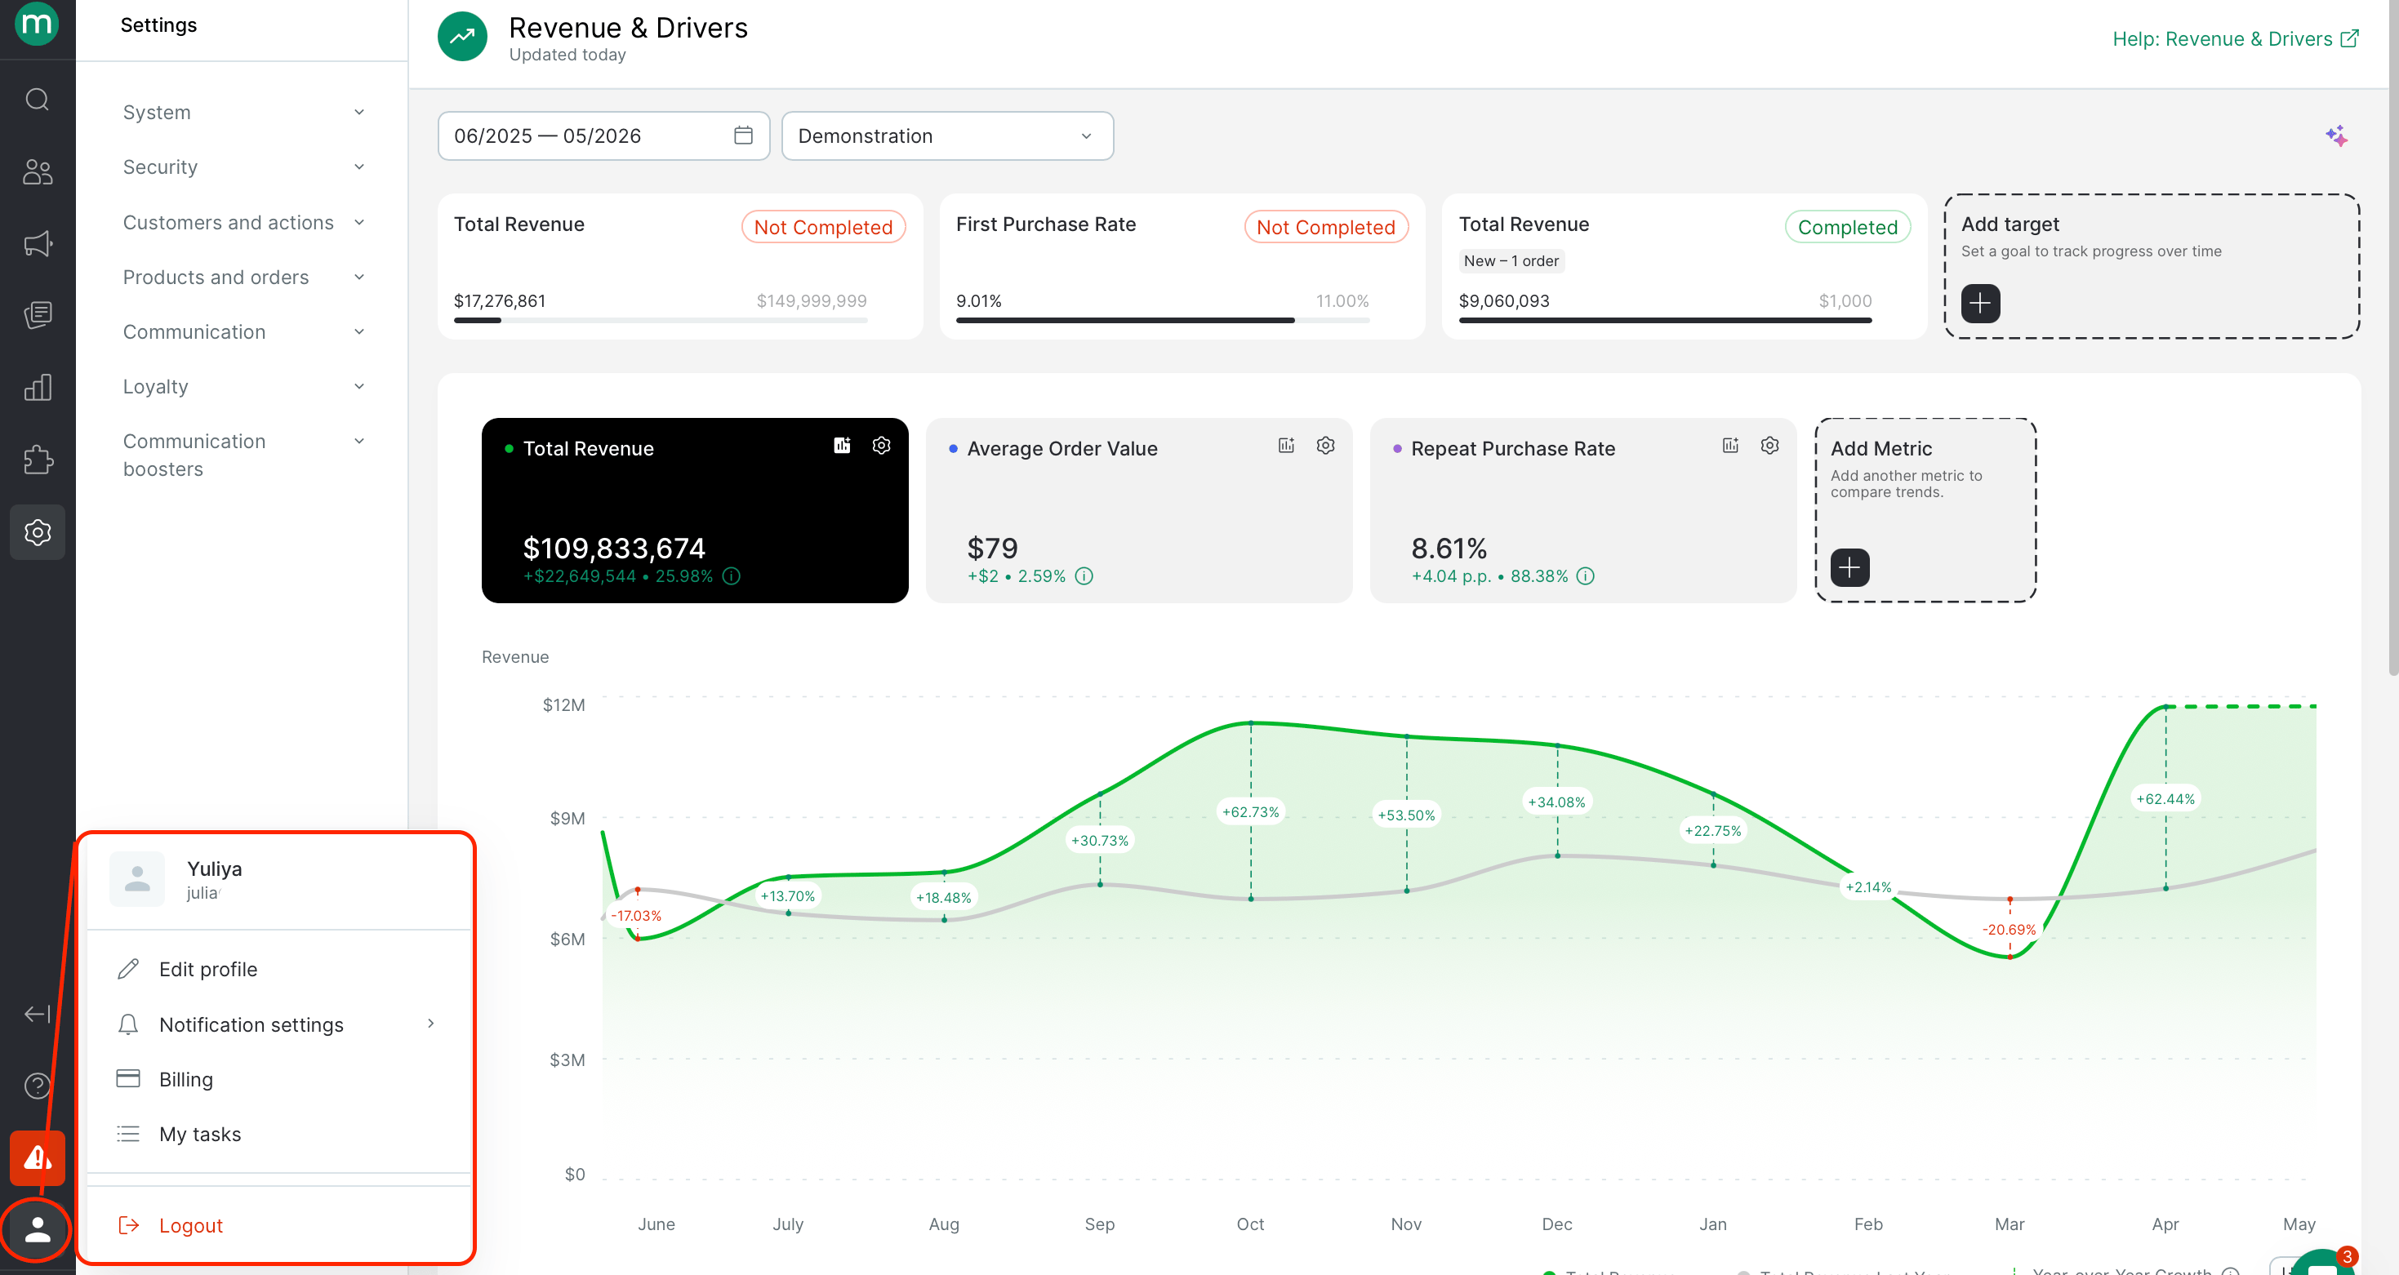
Task: Open the date range 06/2025 — 05/2026 field
Action: pyautogui.click(x=603, y=135)
